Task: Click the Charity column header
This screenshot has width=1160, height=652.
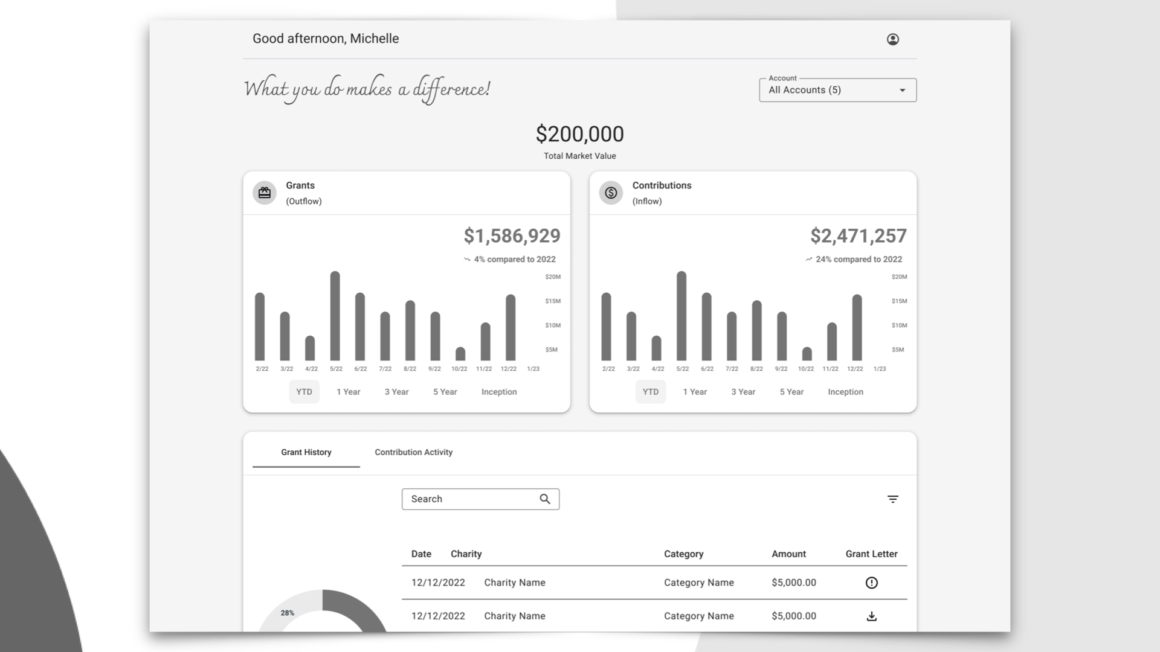Action: click(466, 554)
